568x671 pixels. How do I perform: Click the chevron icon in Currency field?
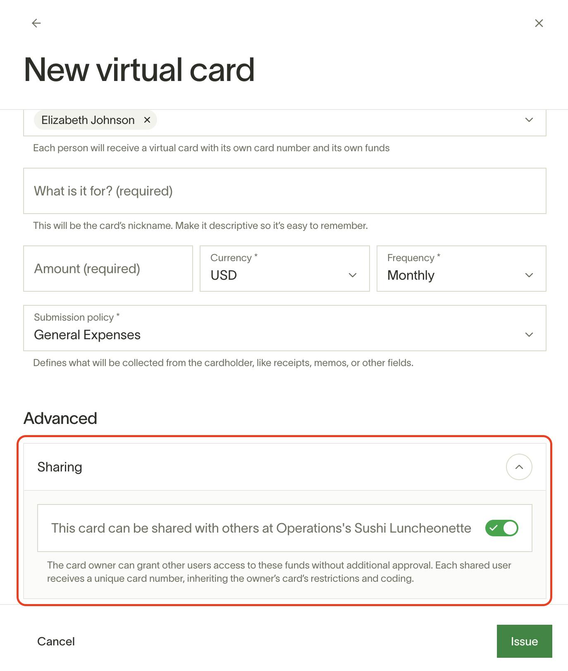tap(352, 275)
